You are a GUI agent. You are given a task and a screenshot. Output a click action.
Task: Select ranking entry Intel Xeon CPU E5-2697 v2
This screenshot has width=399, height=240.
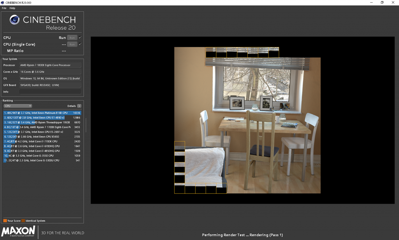click(x=42, y=132)
